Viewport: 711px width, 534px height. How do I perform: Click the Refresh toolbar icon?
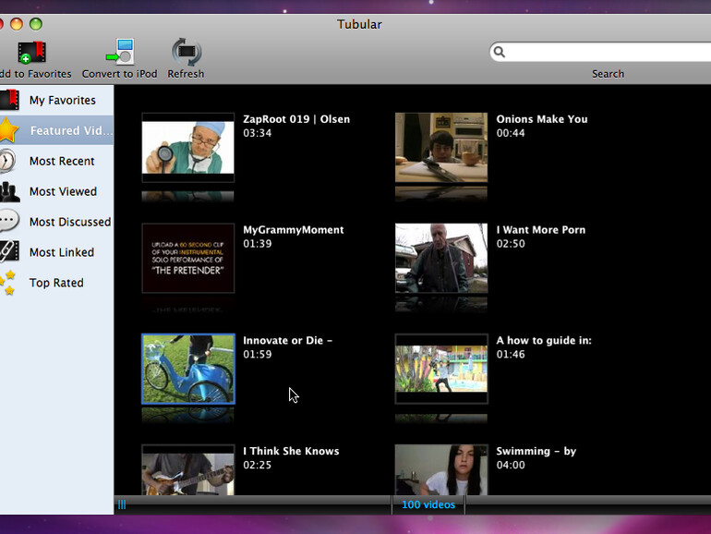point(187,52)
